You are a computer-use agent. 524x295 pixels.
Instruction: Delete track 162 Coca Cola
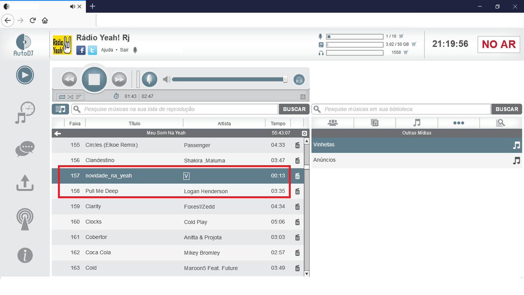297,253
